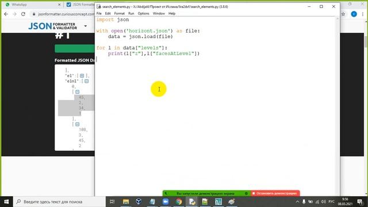Open the Paint palette icon on the taskbar
The width and height of the screenshot is (368, 207).
(231, 202)
